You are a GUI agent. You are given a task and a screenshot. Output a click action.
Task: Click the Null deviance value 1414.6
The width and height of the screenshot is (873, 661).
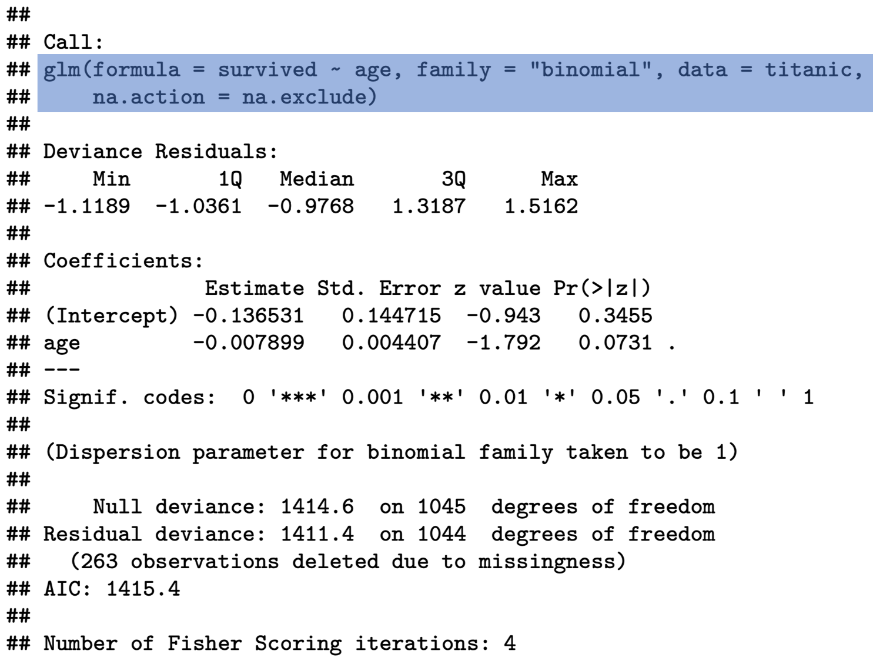(317, 506)
